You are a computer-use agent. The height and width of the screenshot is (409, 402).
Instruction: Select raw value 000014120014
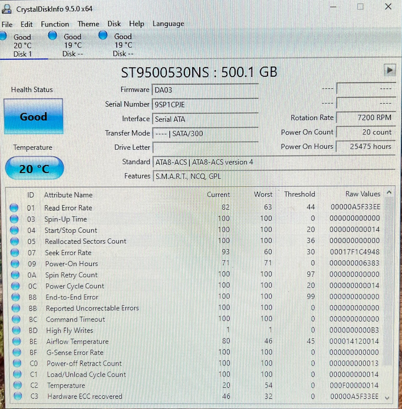[x=354, y=341]
